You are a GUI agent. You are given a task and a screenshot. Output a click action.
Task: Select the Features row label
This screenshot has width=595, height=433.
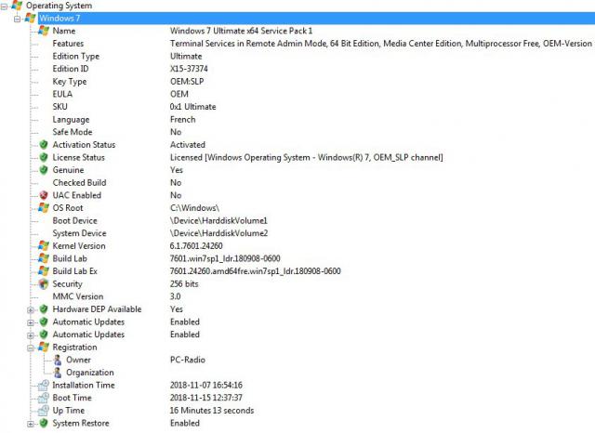click(68, 44)
